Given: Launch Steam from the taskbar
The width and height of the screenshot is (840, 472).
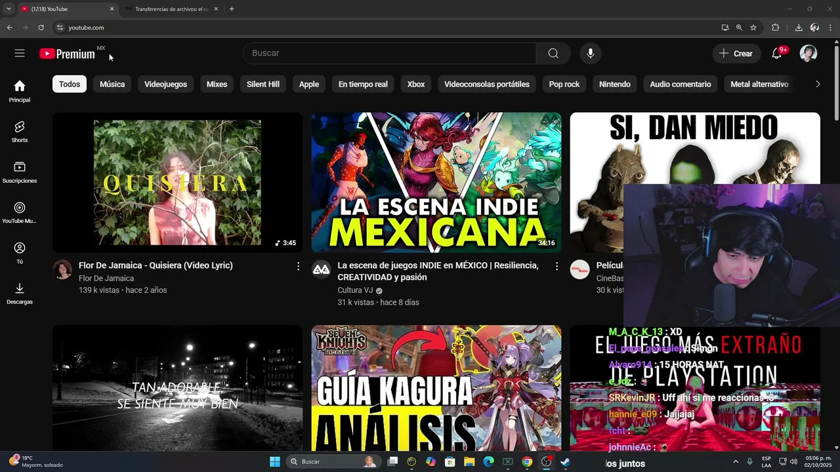Looking at the screenshot, I should [565, 462].
